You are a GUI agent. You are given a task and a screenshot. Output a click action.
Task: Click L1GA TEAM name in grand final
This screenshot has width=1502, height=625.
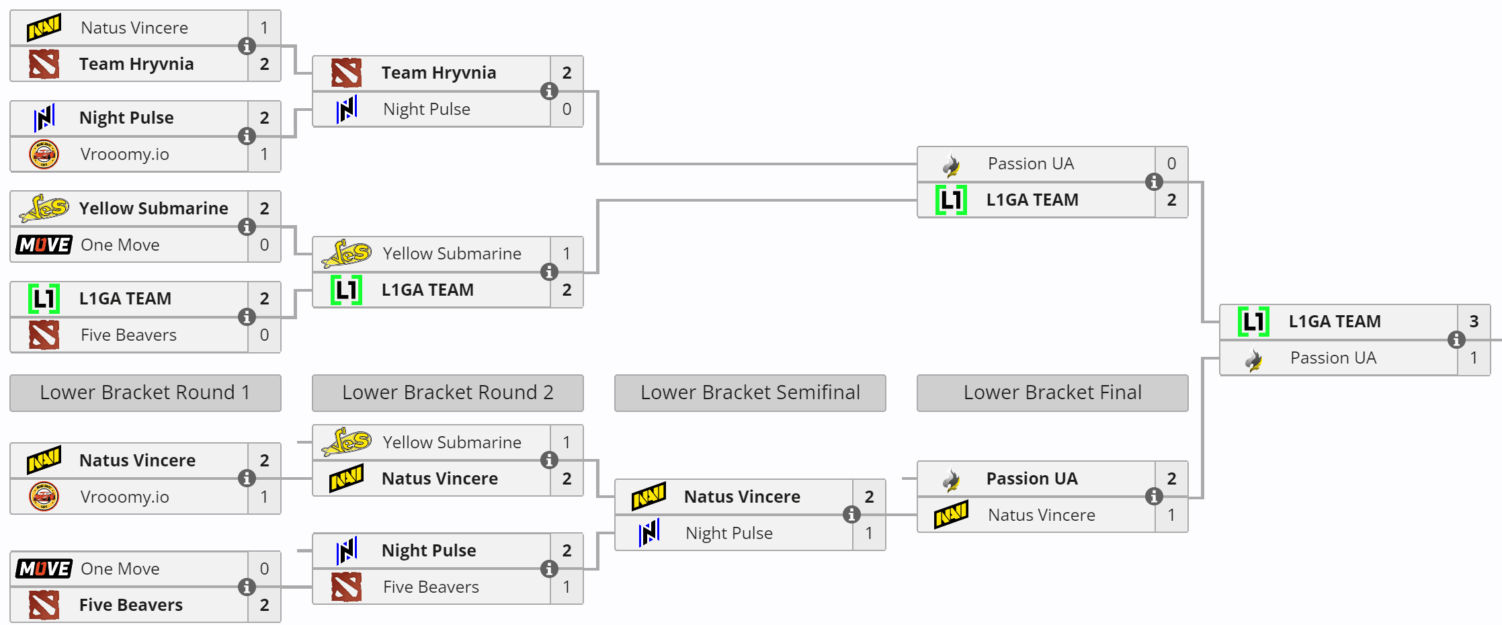point(1335,321)
